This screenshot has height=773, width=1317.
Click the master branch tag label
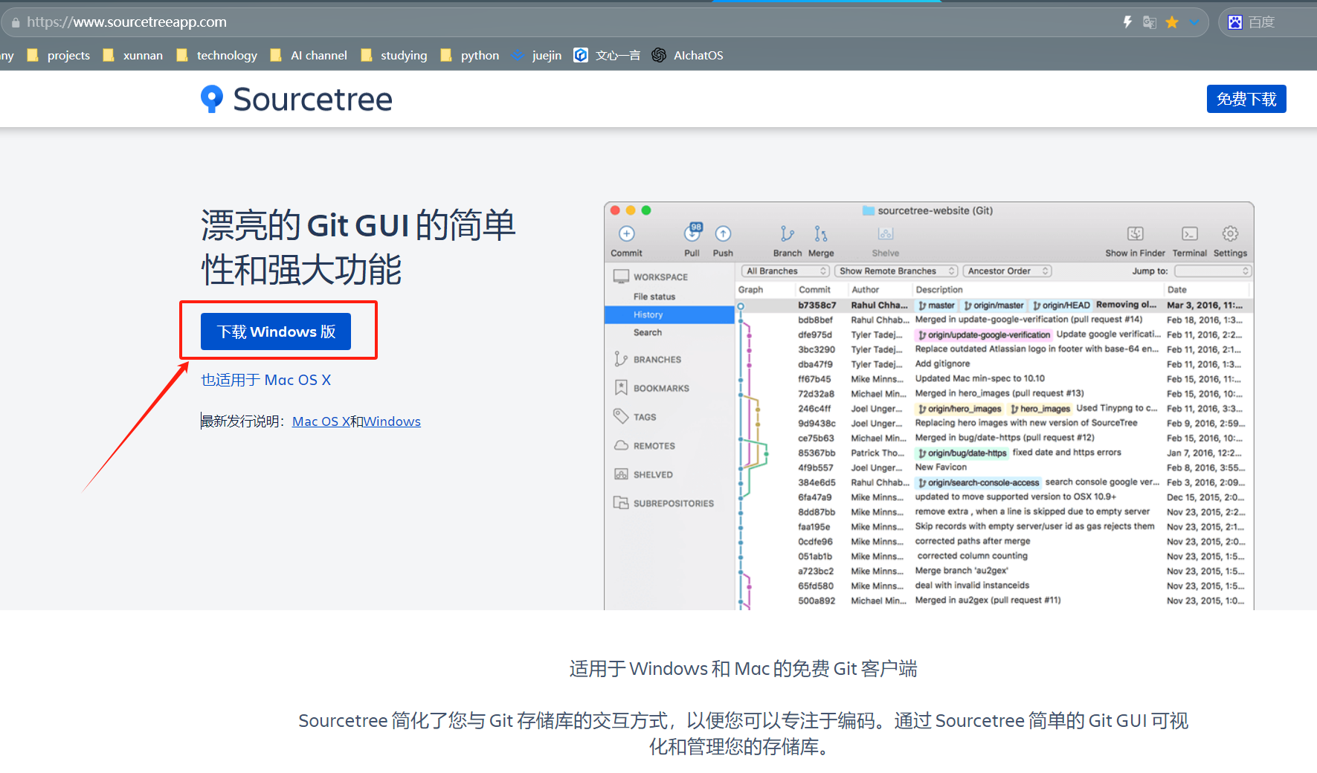click(936, 305)
